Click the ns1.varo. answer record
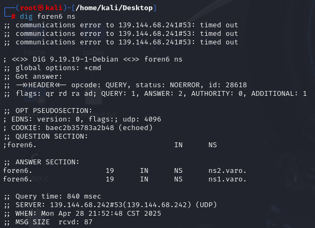 coord(227,179)
